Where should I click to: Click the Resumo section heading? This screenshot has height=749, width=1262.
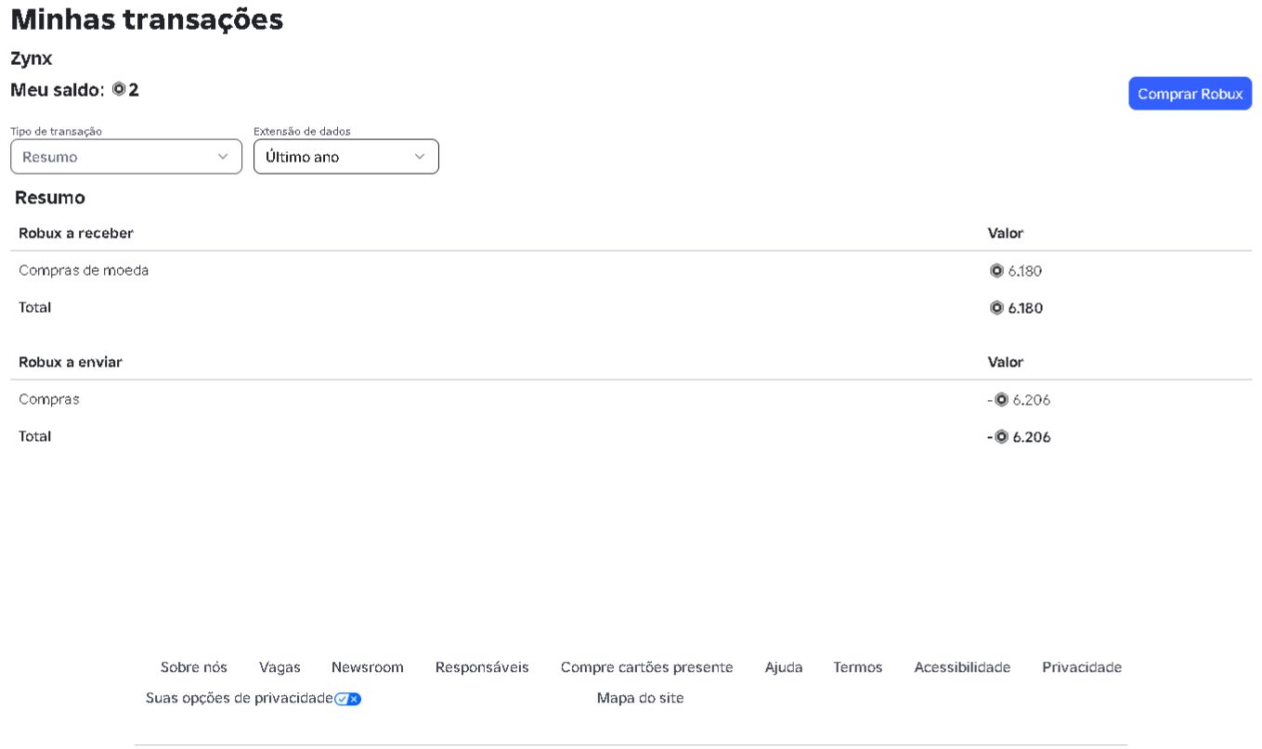point(50,198)
